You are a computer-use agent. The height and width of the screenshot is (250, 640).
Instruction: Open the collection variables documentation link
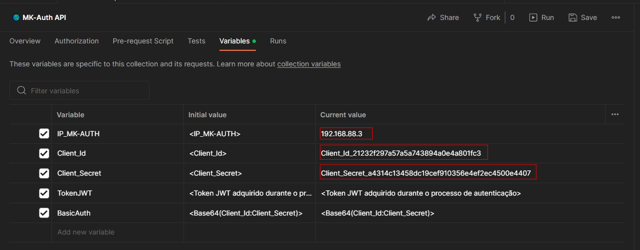[x=309, y=64]
